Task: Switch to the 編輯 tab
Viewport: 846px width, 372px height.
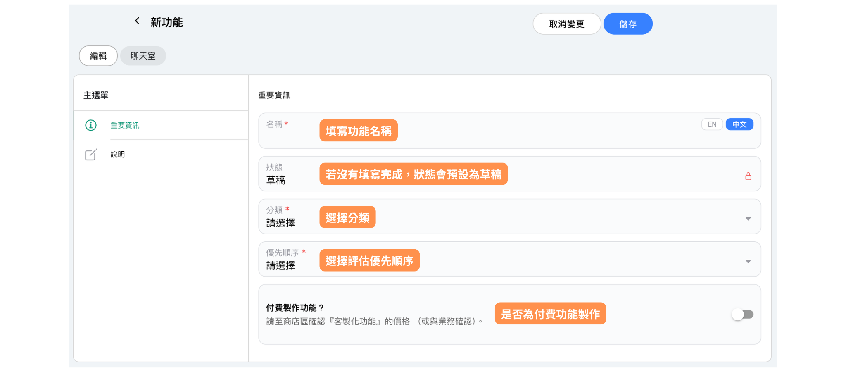Action: 98,56
